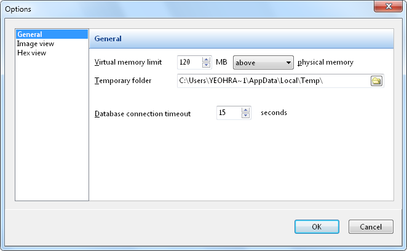
Task: Click into the Database timeout value field
Action: [x=228, y=113]
